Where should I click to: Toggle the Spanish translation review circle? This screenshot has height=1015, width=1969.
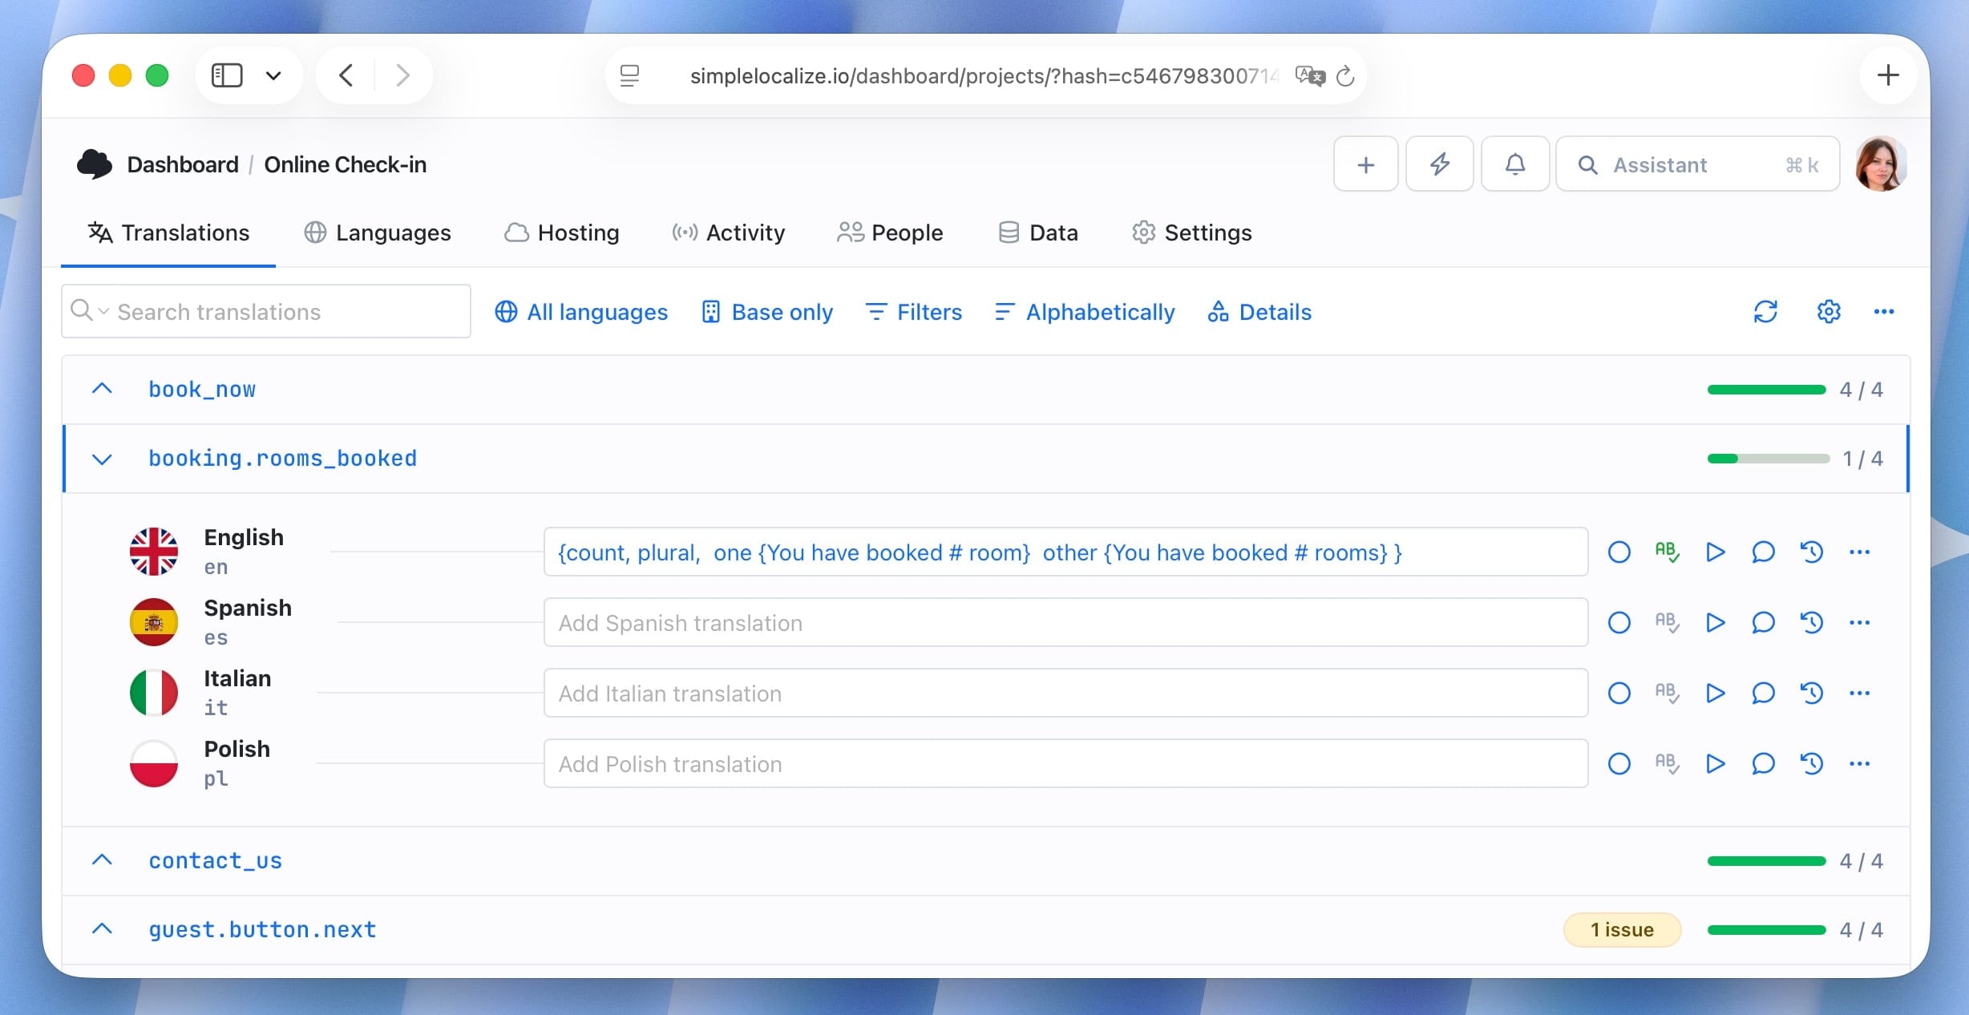[1619, 623]
